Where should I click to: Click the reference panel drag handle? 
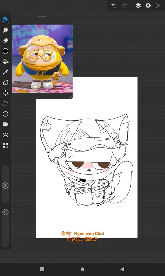[42, 17]
